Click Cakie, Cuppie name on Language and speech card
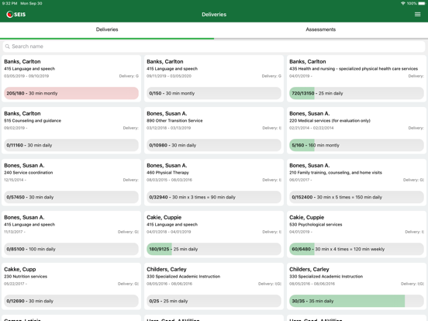 pos(164,217)
